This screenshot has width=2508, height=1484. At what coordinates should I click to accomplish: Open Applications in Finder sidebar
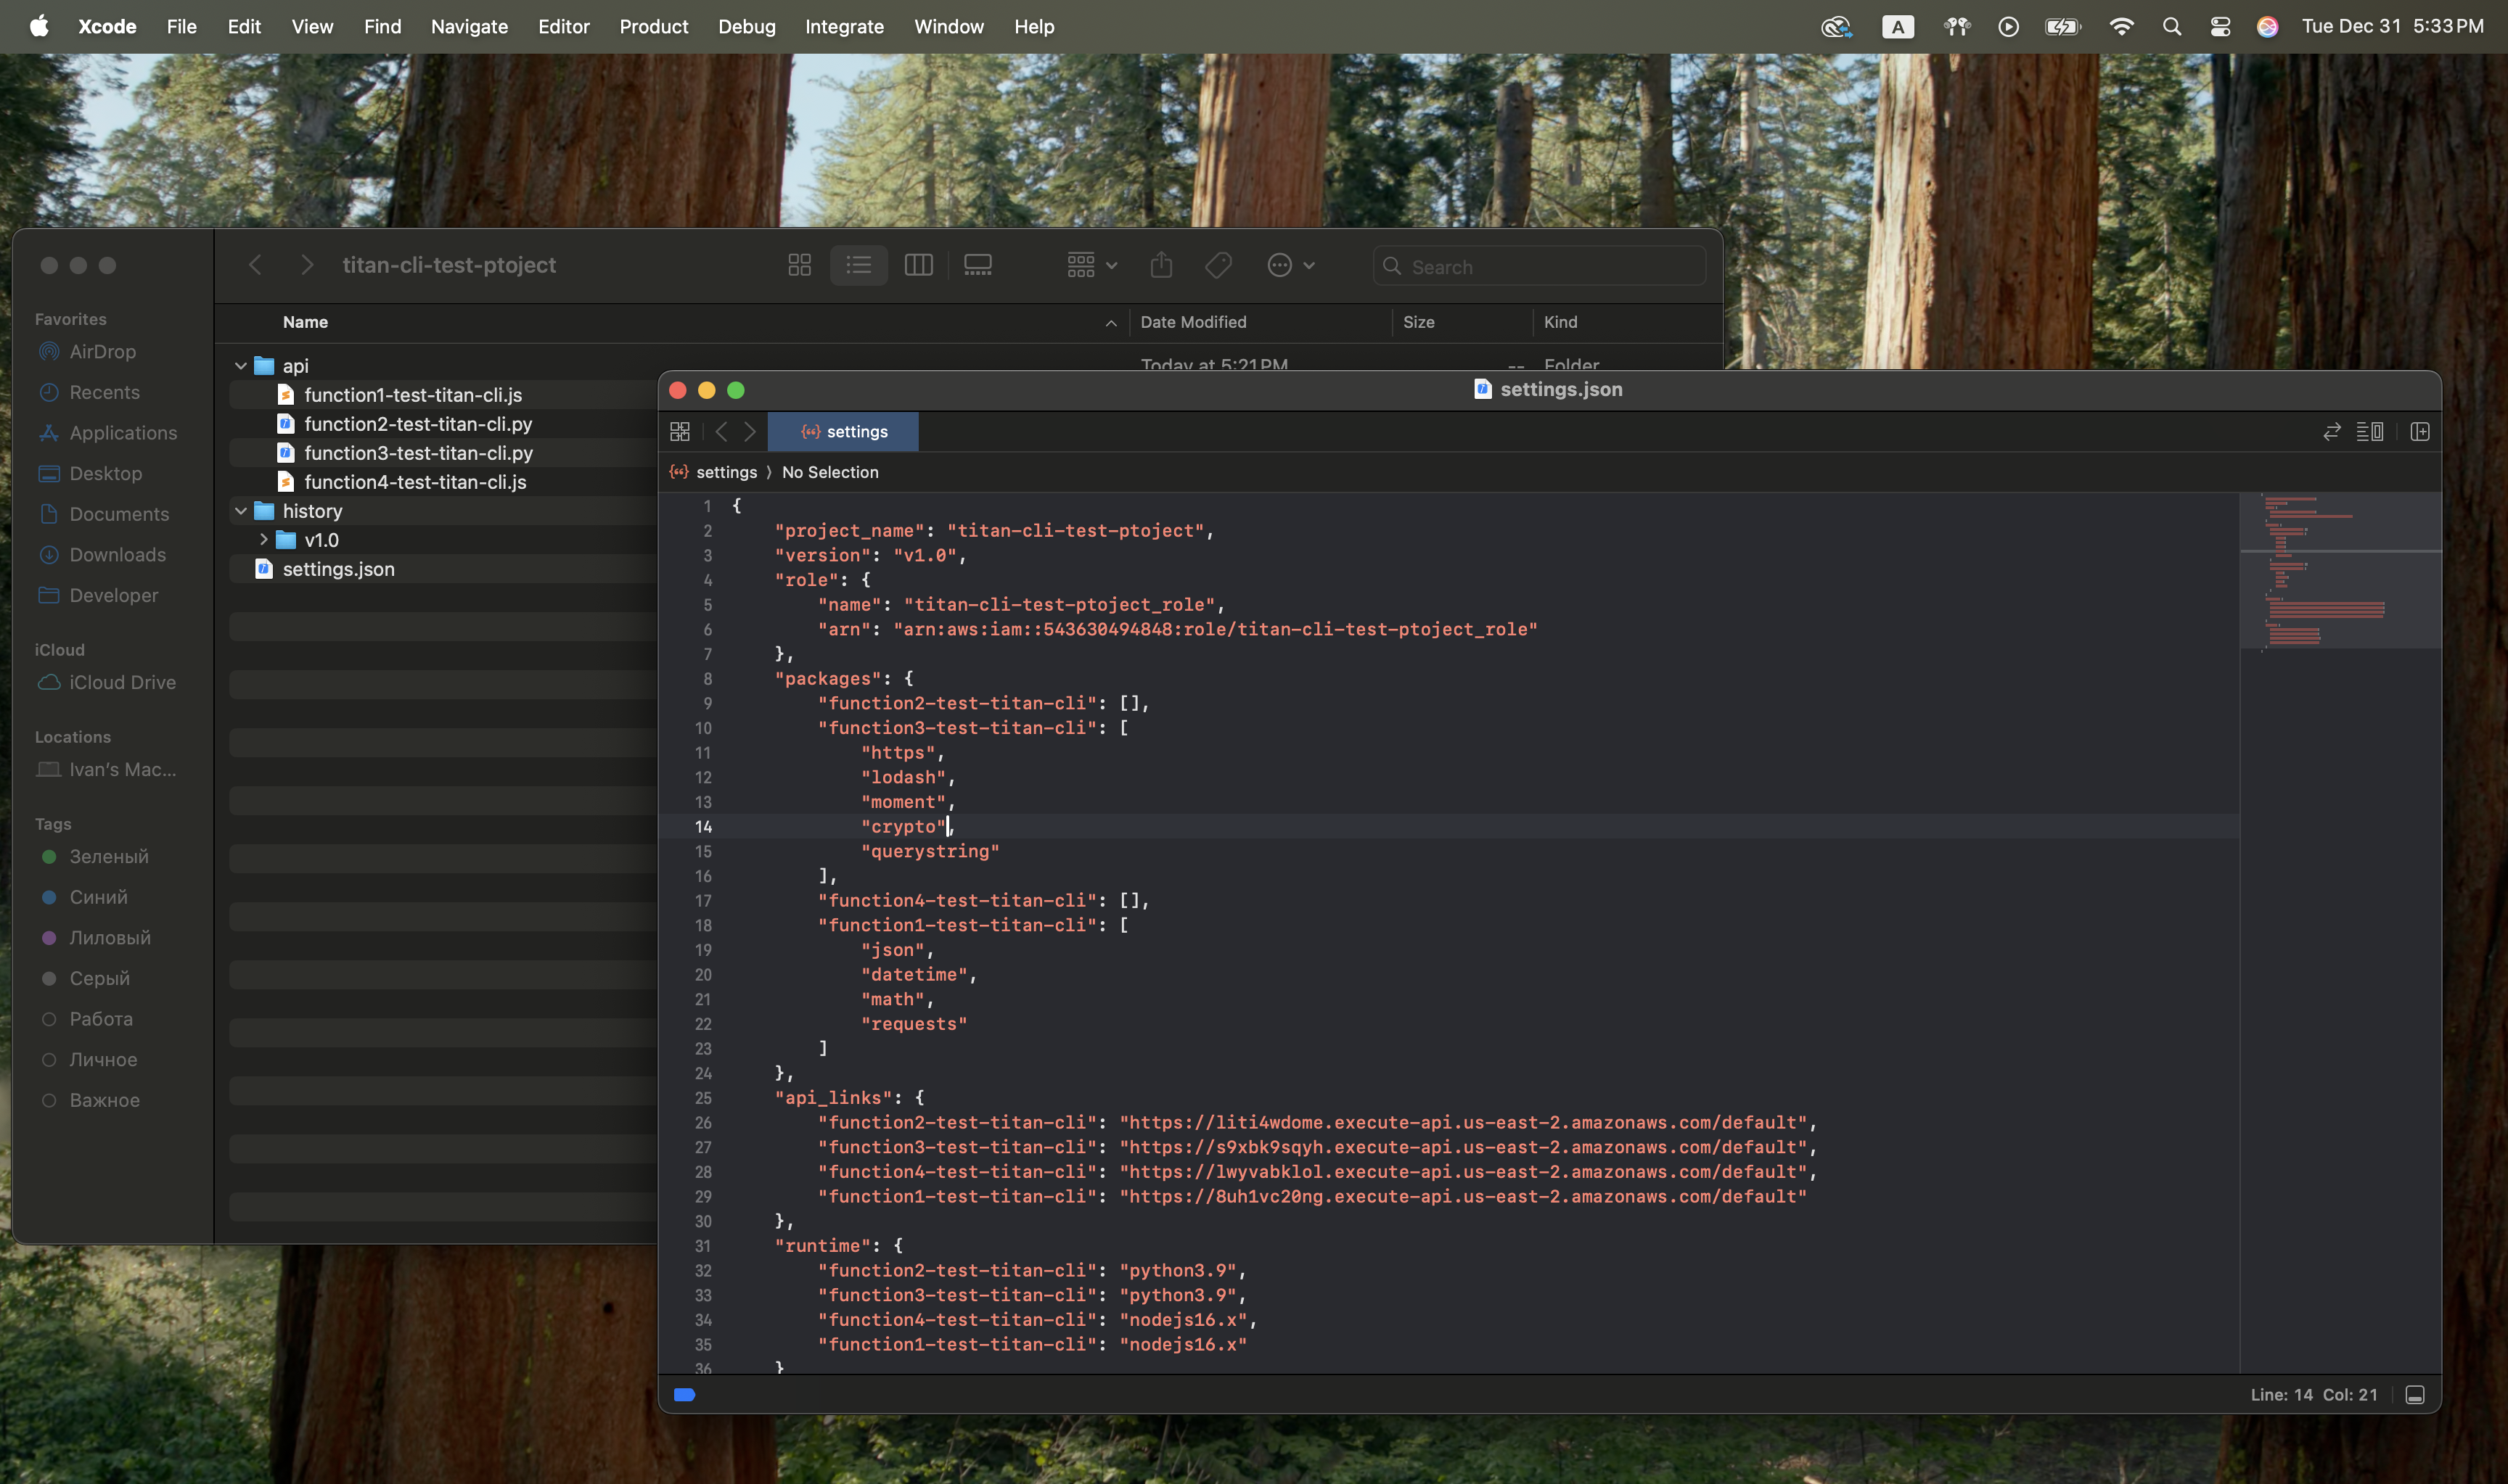tap(123, 433)
